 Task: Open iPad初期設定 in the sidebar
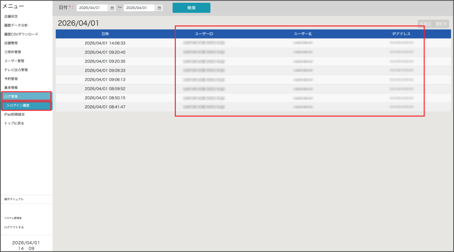(14, 114)
